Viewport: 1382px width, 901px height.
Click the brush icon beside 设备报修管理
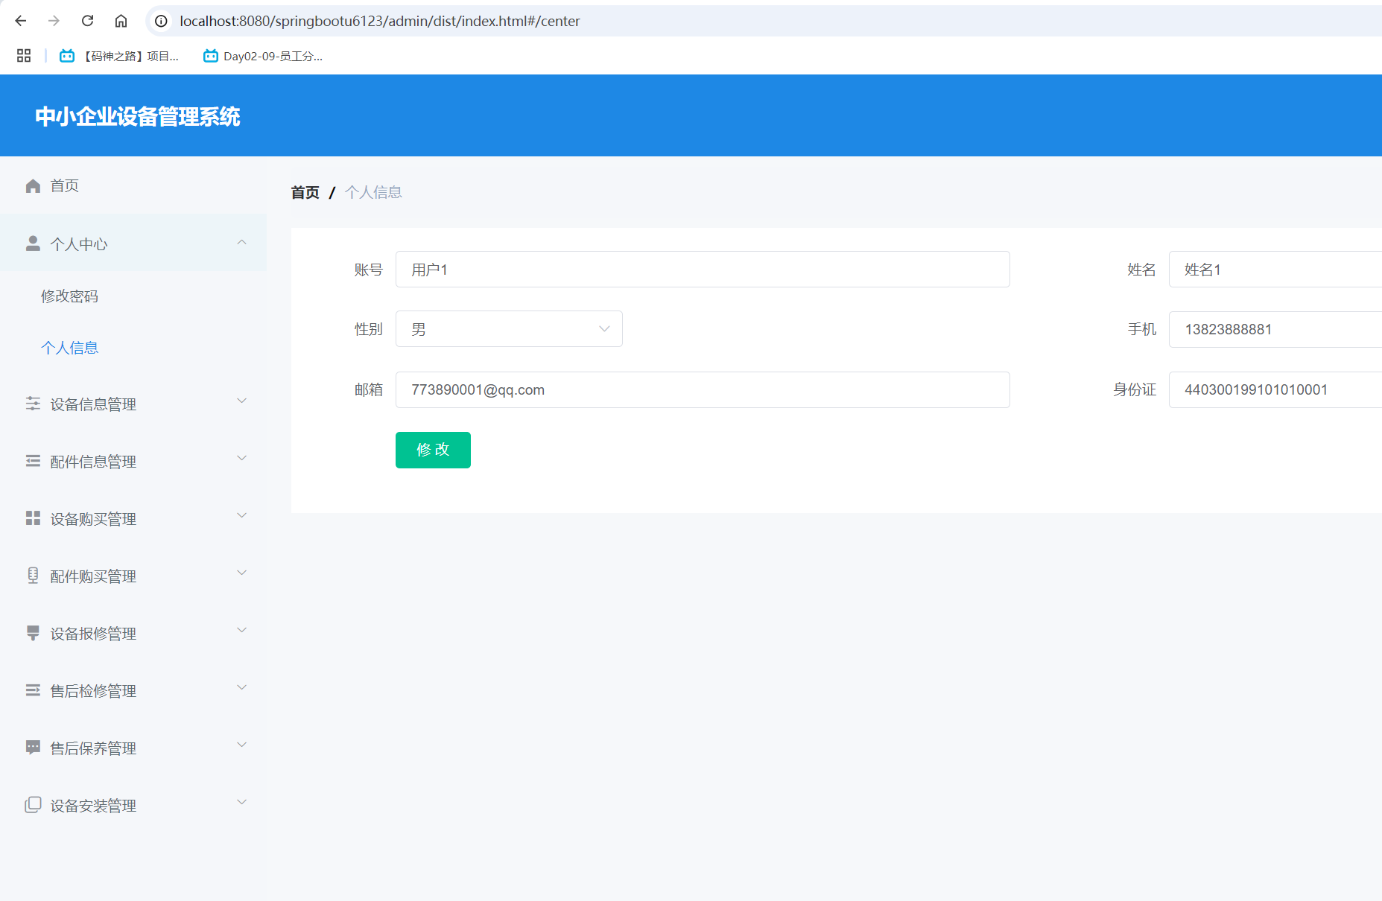pos(33,633)
